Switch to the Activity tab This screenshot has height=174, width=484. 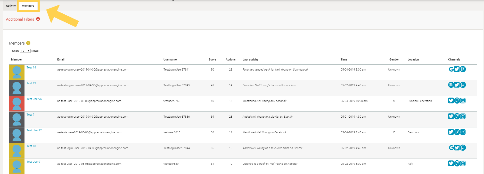[x=11, y=6]
